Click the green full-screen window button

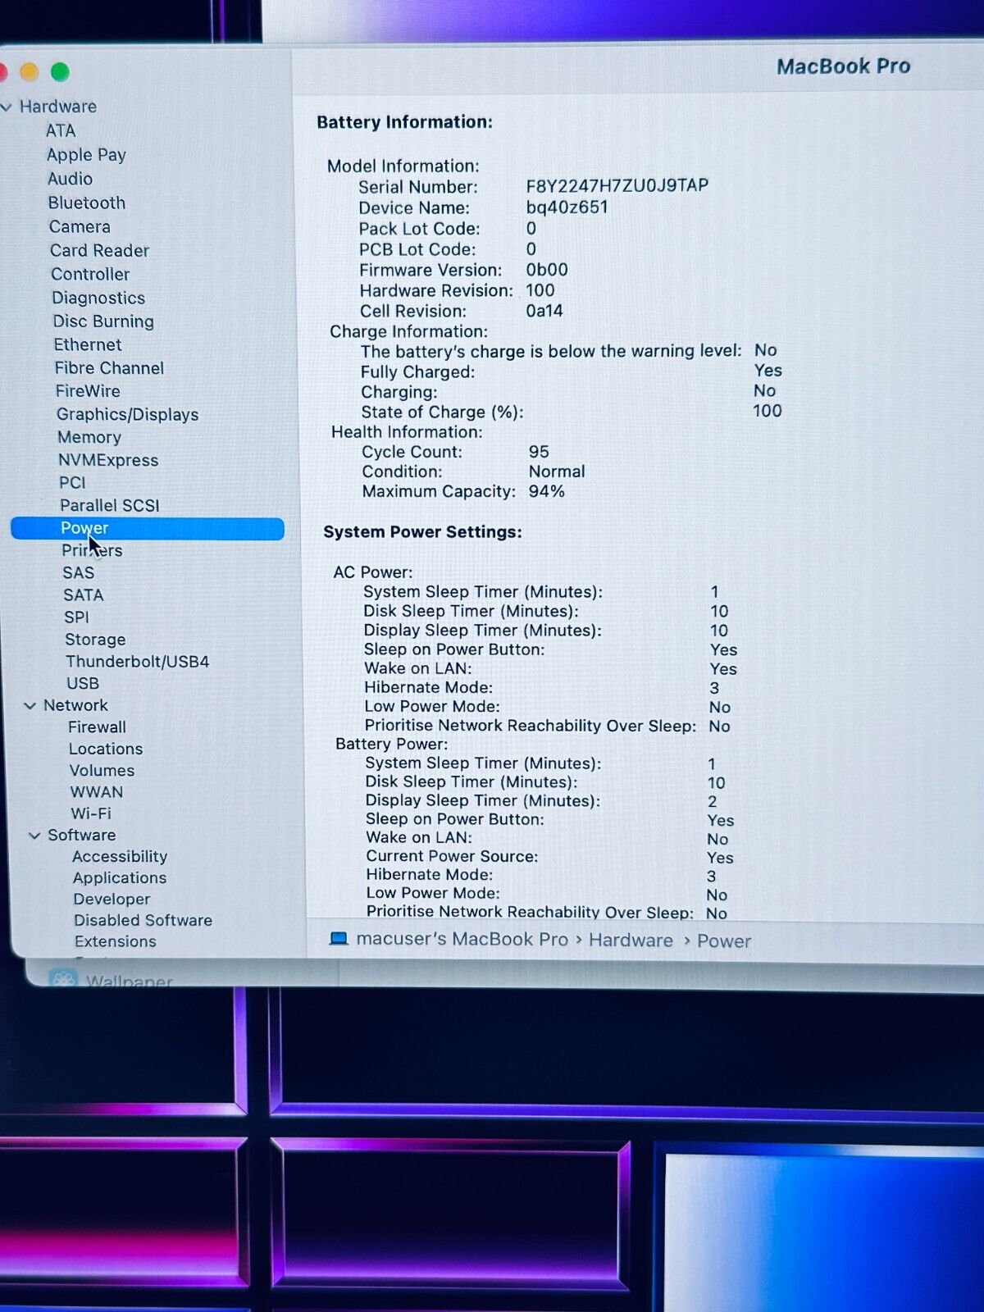point(60,72)
